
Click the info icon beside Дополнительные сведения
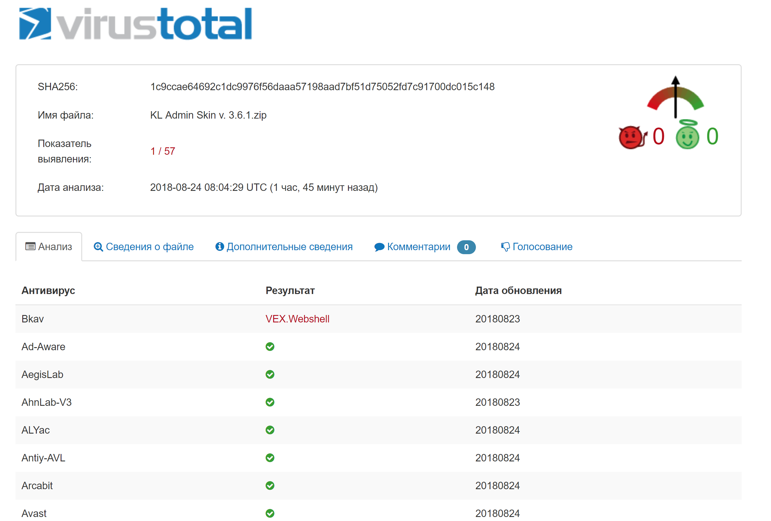pos(219,246)
